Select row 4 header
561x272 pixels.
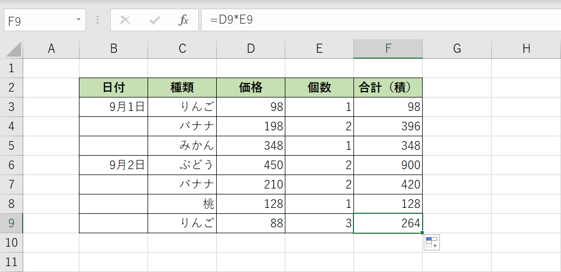(11, 126)
